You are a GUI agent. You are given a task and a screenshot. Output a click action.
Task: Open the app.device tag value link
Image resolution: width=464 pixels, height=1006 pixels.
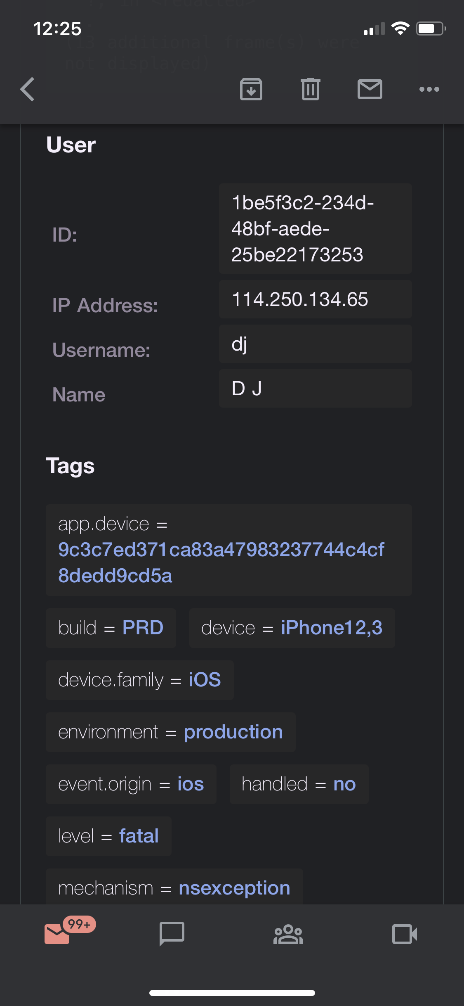pos(221,562)
